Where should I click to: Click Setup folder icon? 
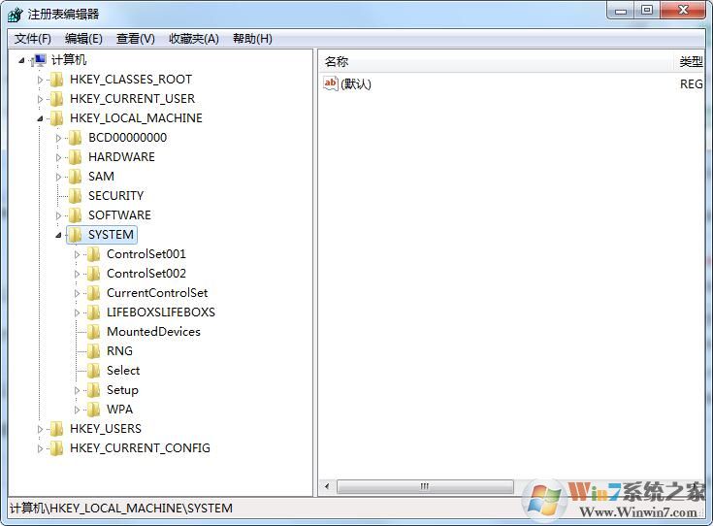tap(94, 390)
